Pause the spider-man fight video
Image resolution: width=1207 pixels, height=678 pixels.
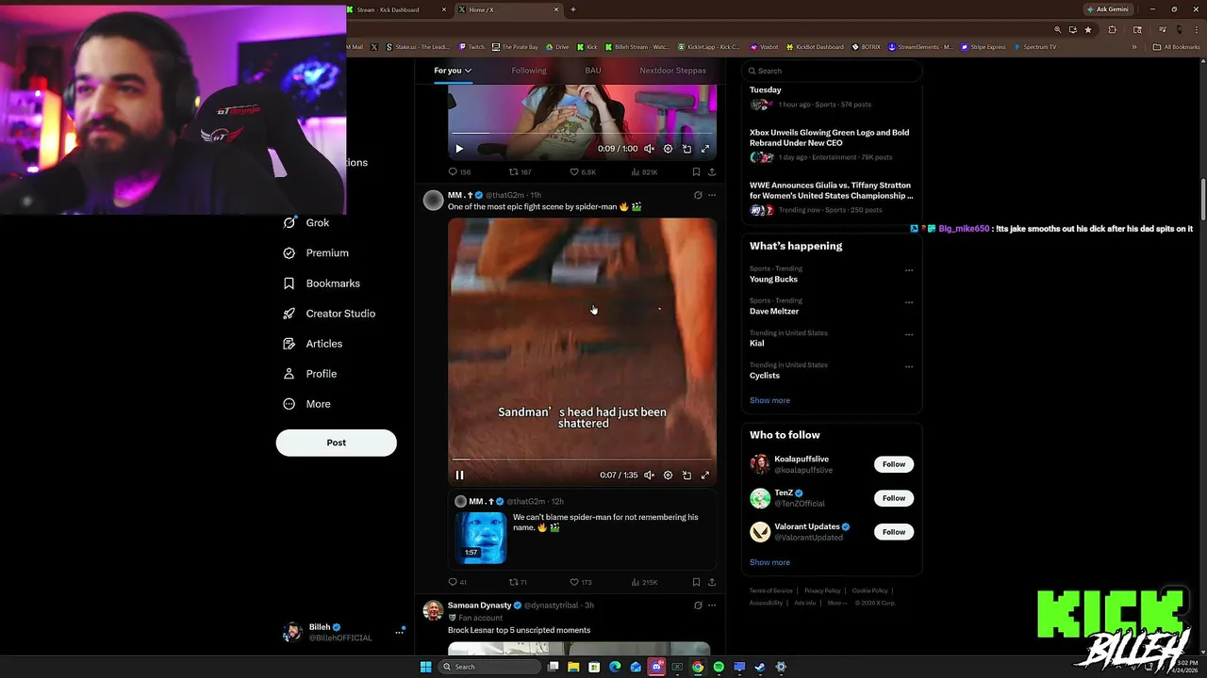click(x=459, y=476)
